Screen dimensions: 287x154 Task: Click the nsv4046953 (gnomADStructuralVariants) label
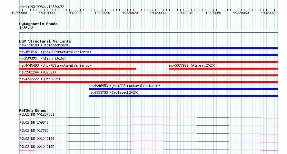pyautogui.click(x=124, y=86)
